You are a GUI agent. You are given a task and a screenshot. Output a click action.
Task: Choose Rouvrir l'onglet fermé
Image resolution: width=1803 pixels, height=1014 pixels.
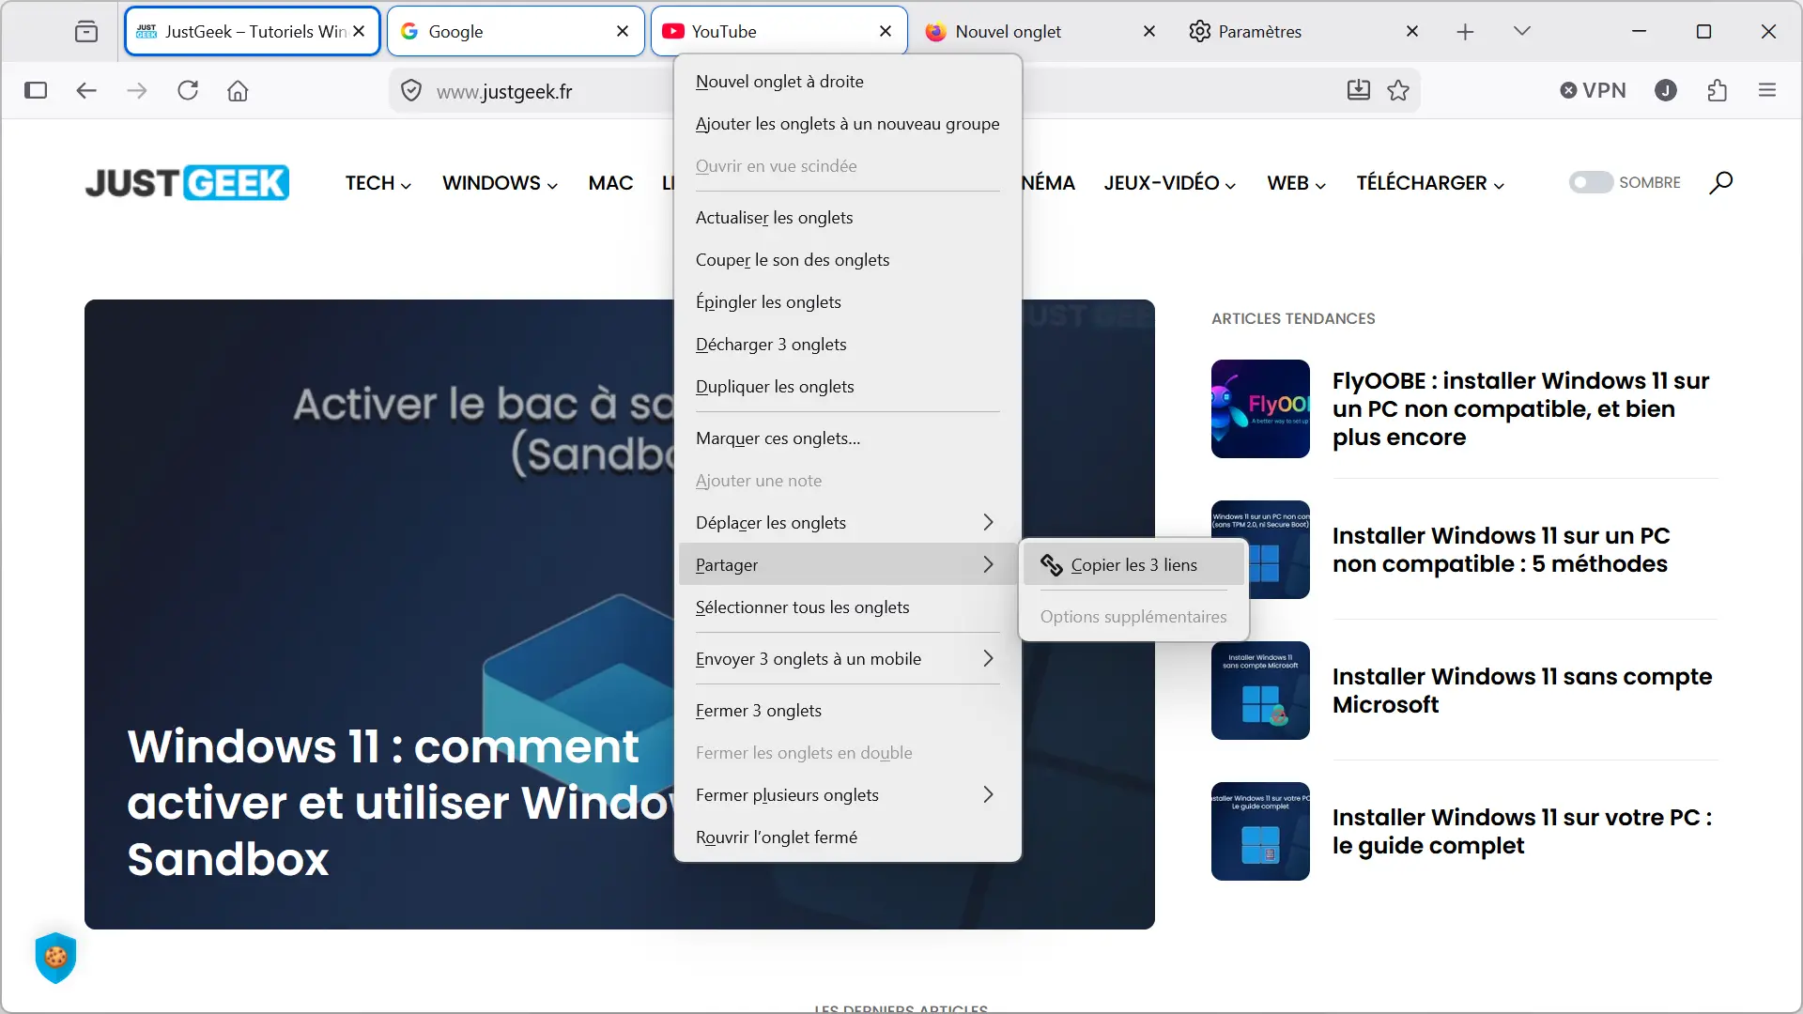coord(847,837)
